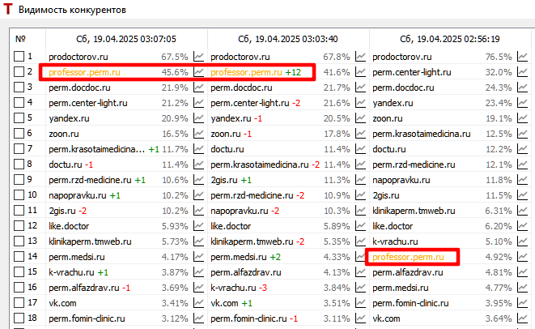Tick the checkbox for row 16
The height and width of the screenshot is (329, 535).
pos(19,288)
